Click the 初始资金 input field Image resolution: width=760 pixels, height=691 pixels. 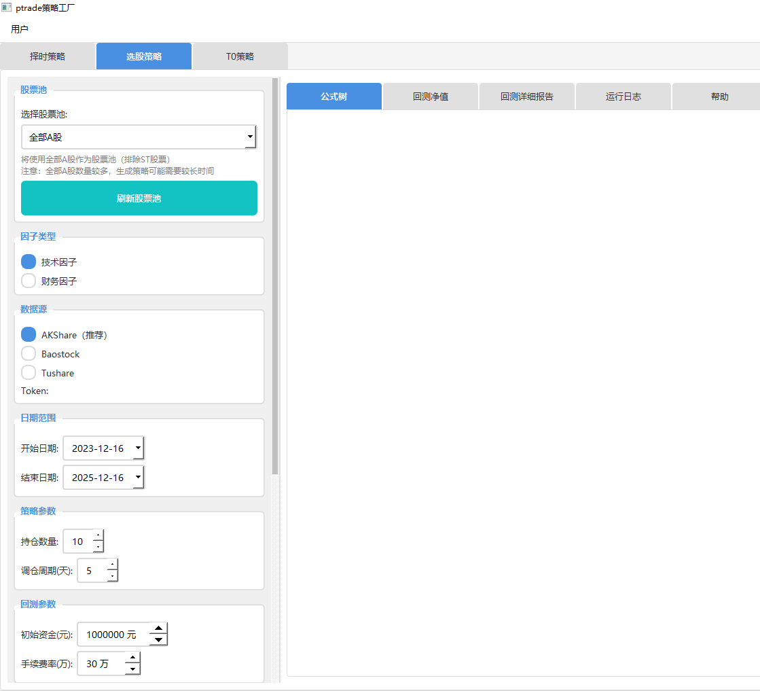(112, 635)
